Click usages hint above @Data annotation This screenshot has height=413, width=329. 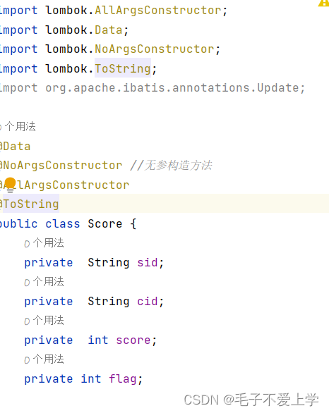coord(18,126)
